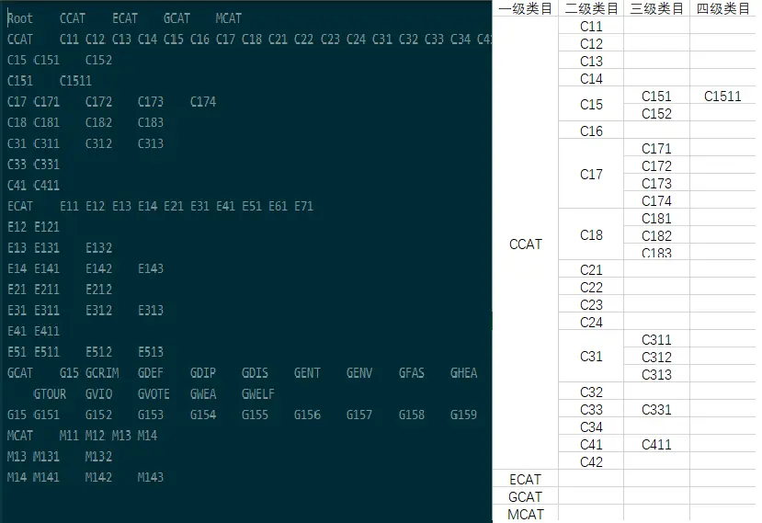Screen dimensions: 762x523
Task: Click merged table cell C31
Action: click(x=591, y=357)
